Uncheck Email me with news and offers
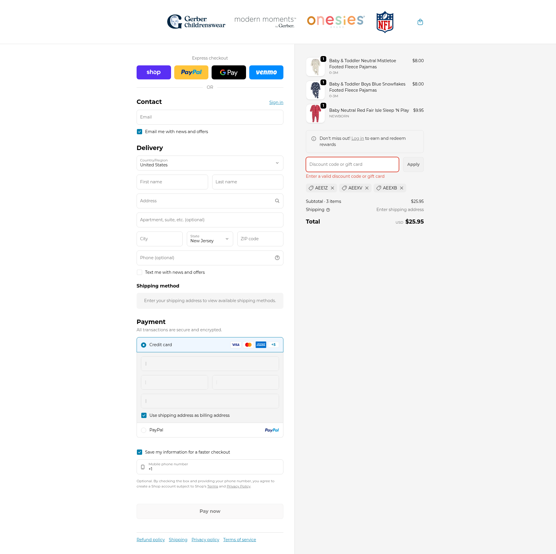This screenshot has height=554, width=556. (x=140, y=132)
